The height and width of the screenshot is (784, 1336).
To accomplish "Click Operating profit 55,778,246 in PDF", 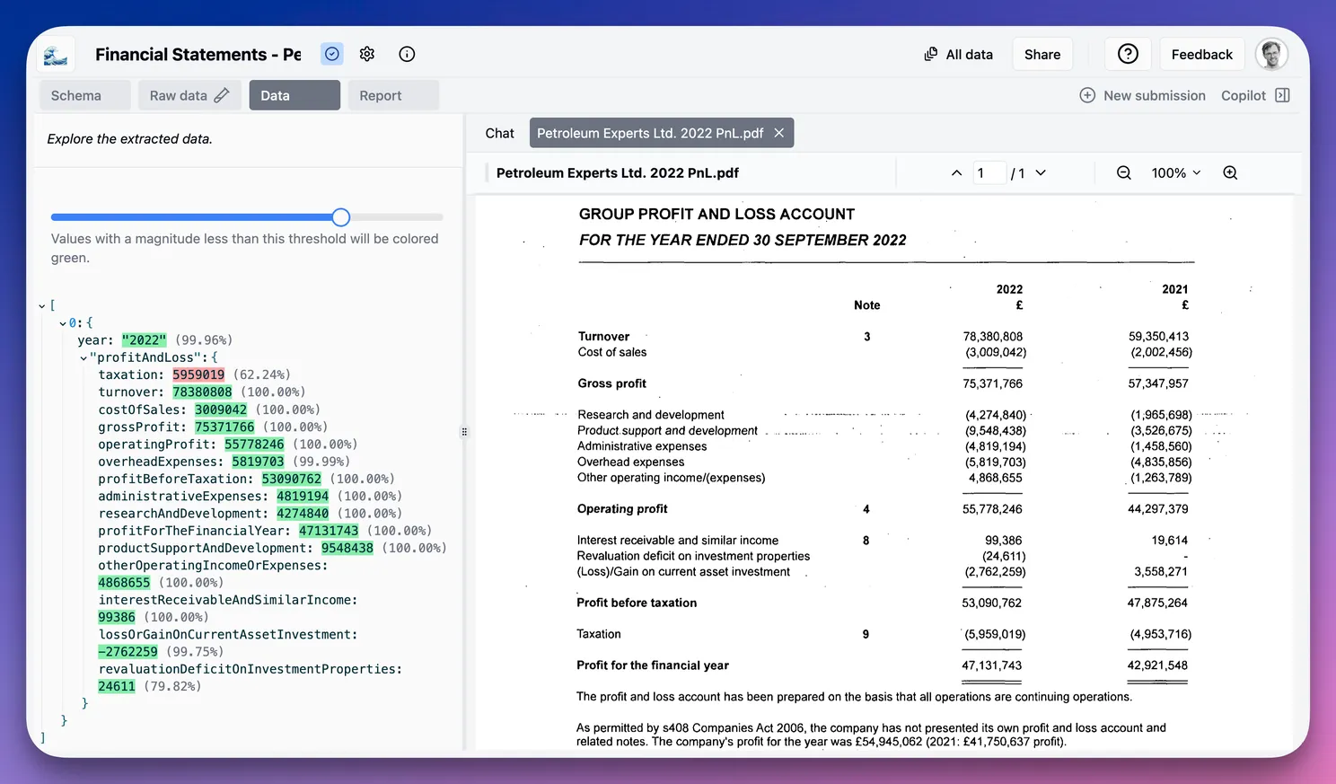I will pyautogui.click(x=992, y=509).
